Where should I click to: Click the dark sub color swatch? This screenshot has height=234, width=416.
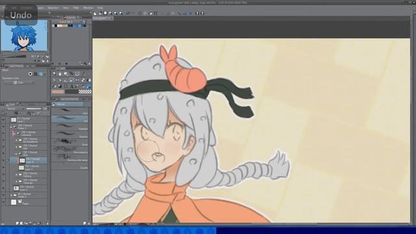[x=71, y=92]
